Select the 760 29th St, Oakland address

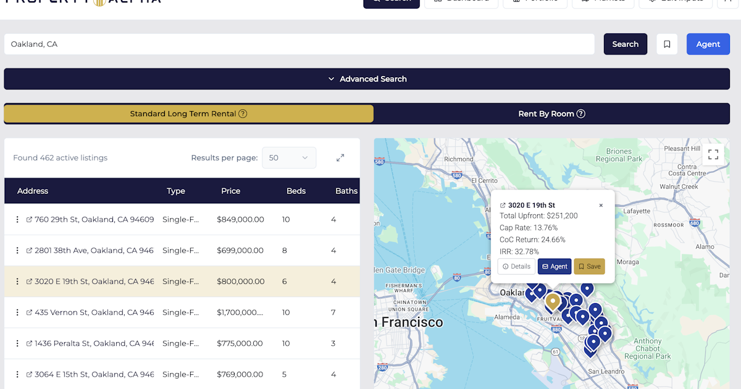tap(94, 219)
